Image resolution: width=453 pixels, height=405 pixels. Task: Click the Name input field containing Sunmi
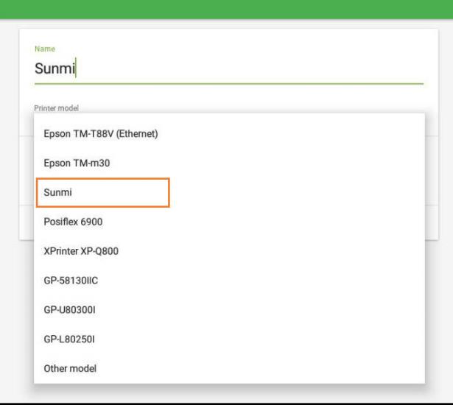click(229, 68)
